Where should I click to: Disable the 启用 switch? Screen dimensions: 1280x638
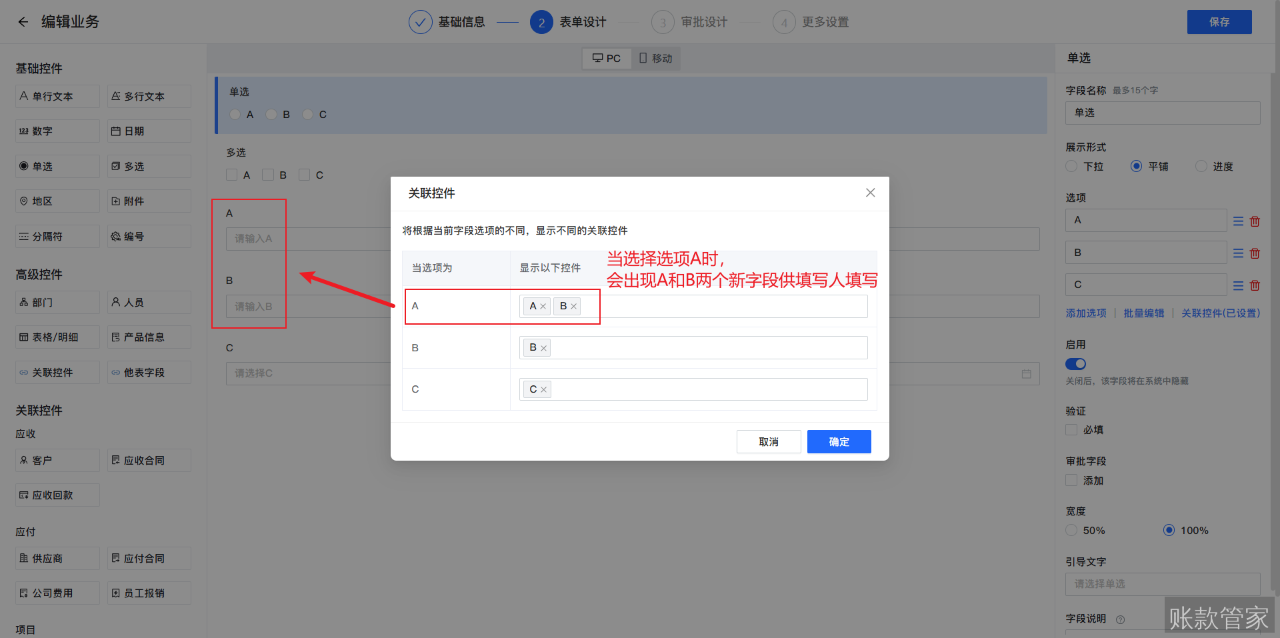(1075, 364)
